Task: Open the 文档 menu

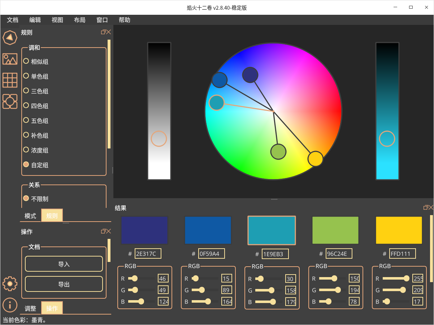Action: click(x=13, y=20)
